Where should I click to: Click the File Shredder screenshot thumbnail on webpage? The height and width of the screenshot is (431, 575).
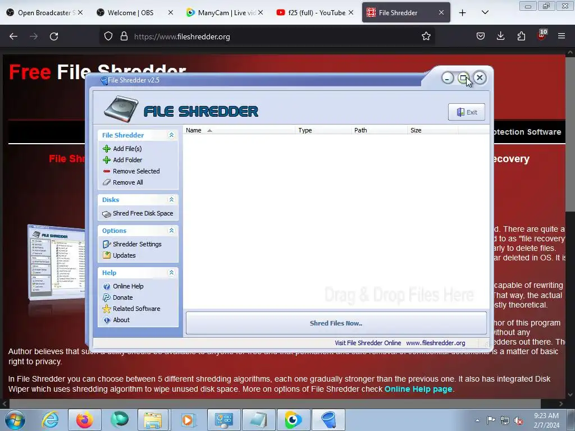pyautogui.click(x=57, y=262)
